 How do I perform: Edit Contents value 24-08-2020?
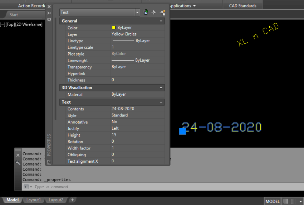(x=137, y=109)
